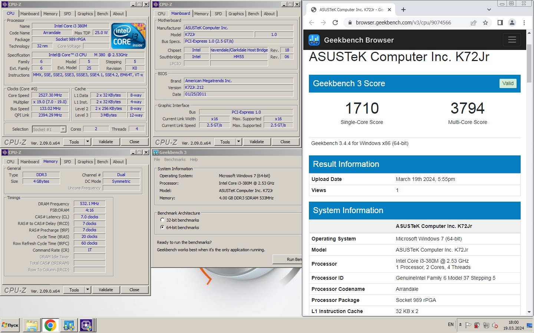This screenshot has width=534, height=333.
Task: Open a new Chrome tab
Action: click(403, 10)
